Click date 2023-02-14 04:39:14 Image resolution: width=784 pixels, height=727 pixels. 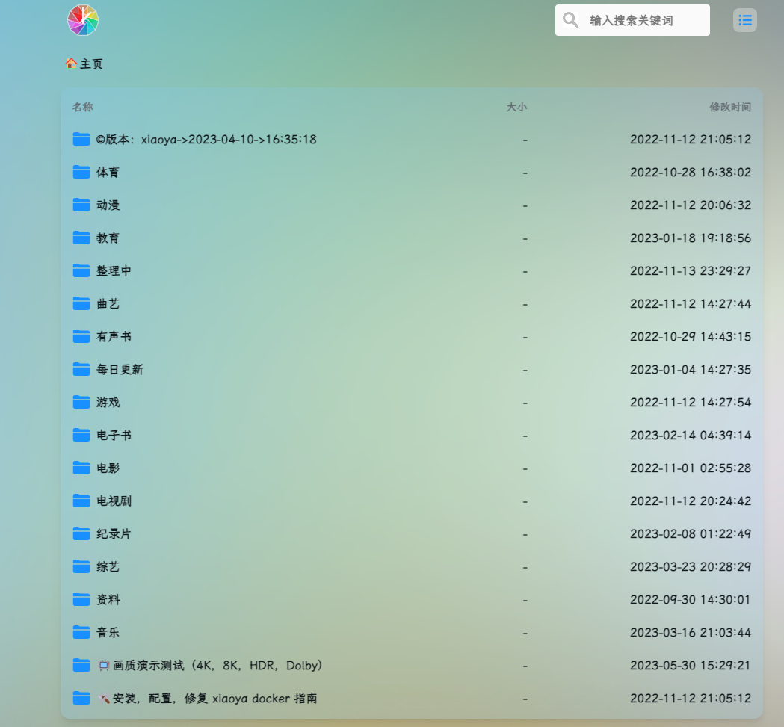coord(691,436)
